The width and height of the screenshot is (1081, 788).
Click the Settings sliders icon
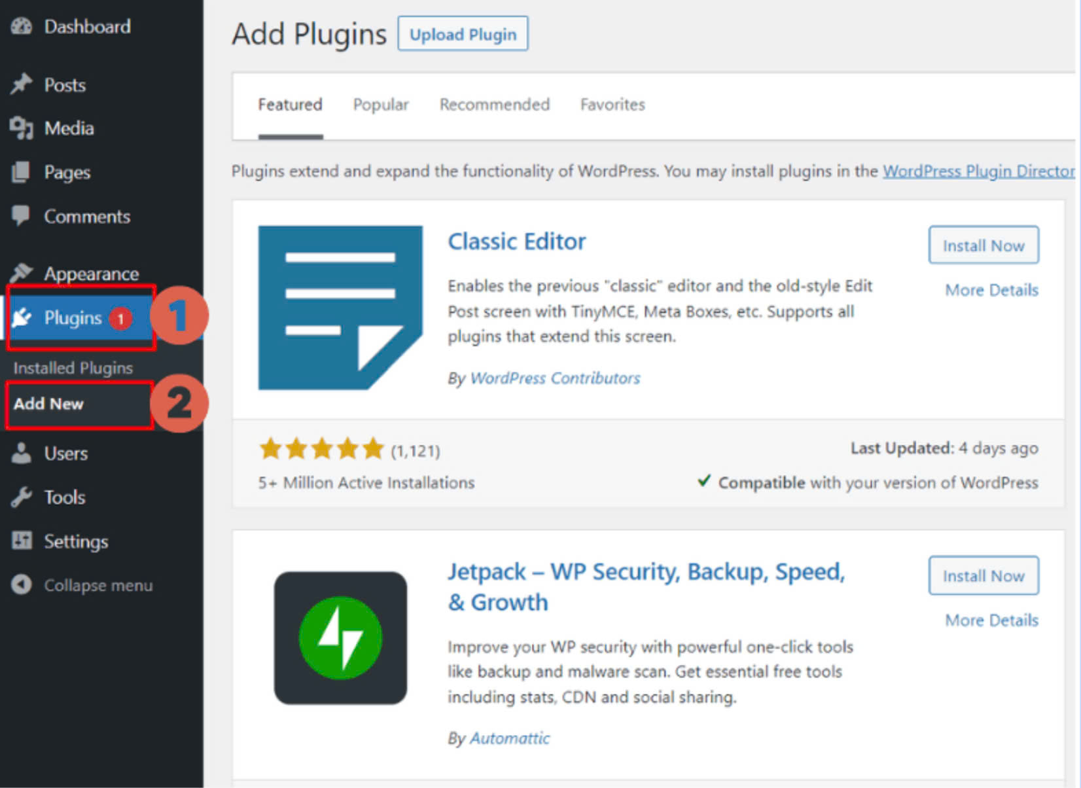[x=22, y=541]
